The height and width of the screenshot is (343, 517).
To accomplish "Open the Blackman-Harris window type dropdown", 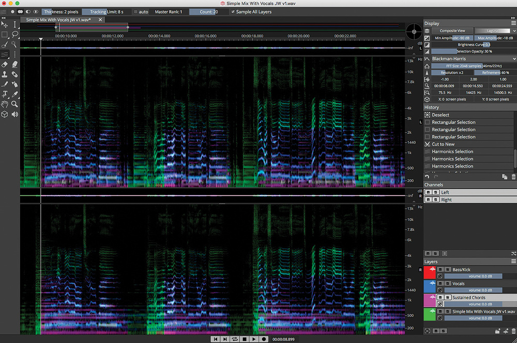I will click(x=469, y=59).
